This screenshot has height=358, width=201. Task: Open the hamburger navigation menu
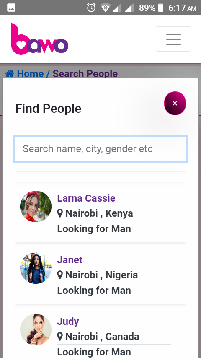pyautogui.click(x=173, y=39)
